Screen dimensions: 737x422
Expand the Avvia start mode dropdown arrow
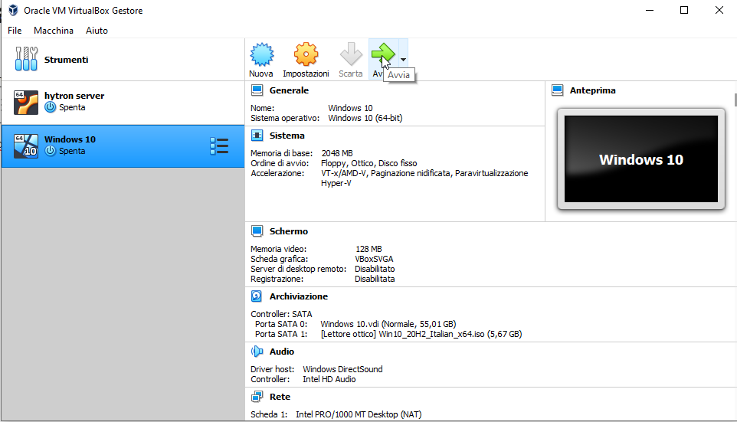point(403,60)
